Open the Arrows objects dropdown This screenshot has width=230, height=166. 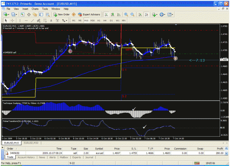(x=64, y=21)
